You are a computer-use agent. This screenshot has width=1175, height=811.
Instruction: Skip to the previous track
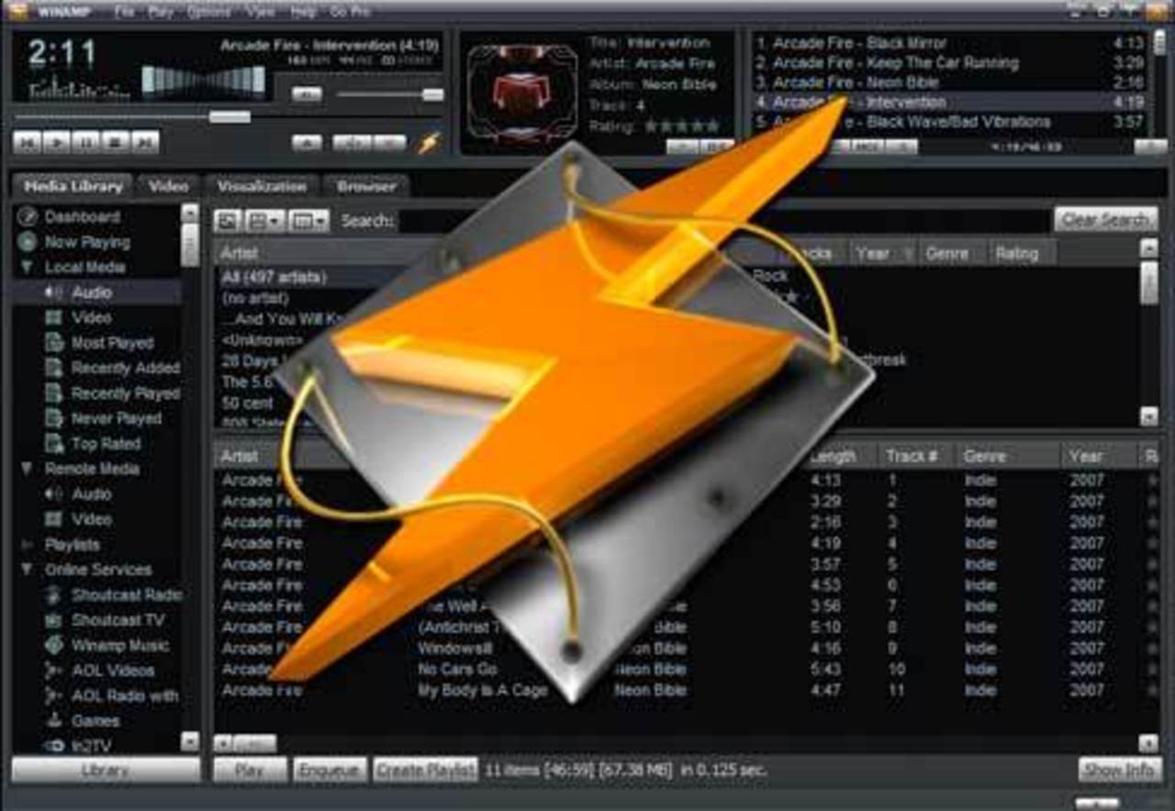(28, 142)
